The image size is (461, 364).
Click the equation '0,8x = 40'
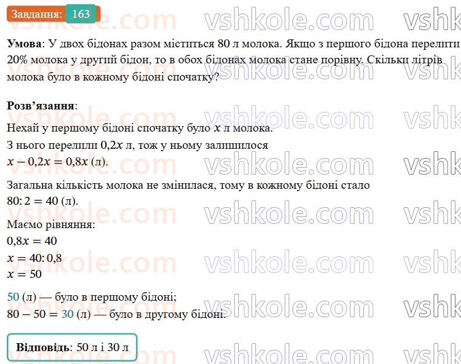[x=32, y=241]
